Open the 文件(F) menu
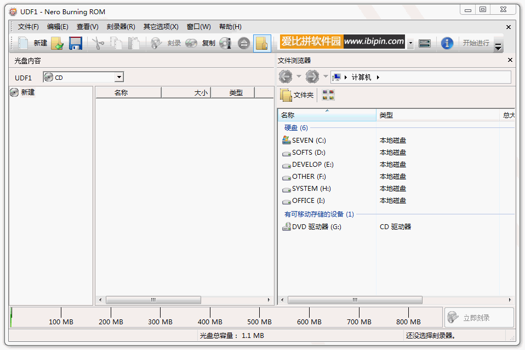 click(x=28, y=27)
